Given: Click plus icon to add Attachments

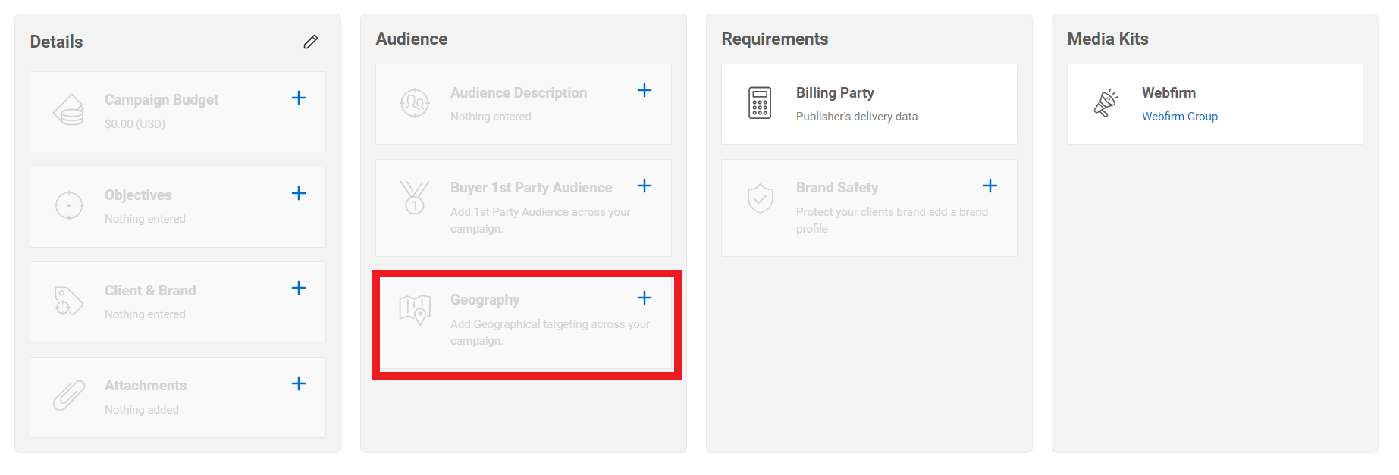Looking at the screenshot, I should 299,383.
